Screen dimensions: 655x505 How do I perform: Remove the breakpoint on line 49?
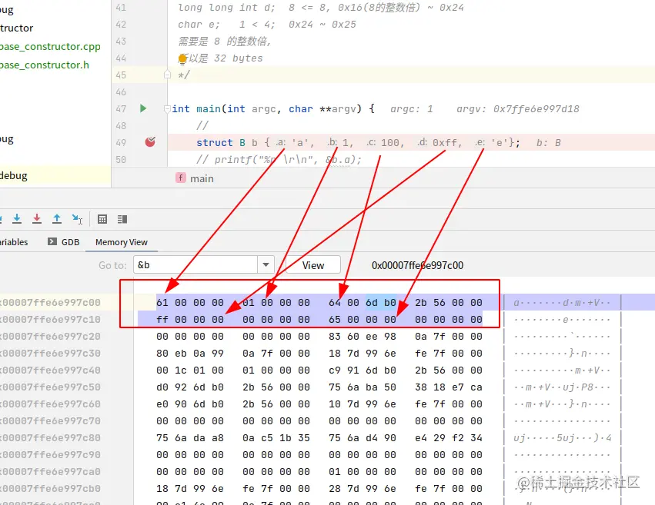click(x=150, y=142)
